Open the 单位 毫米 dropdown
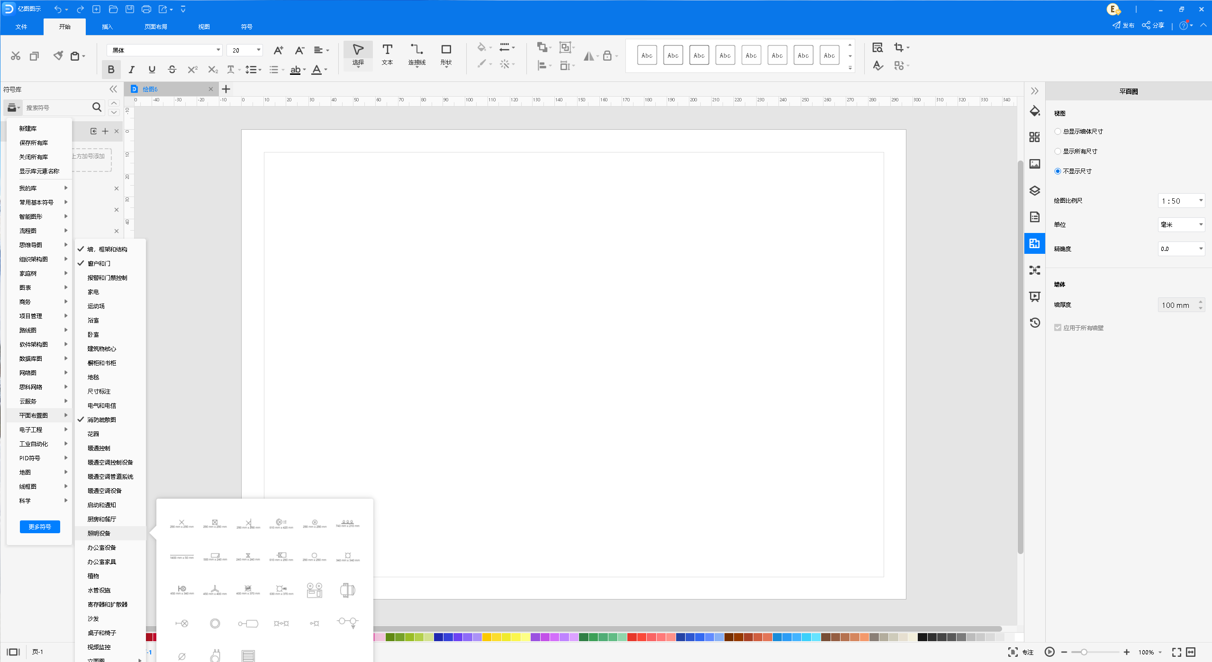 pyautogui.click(x=1181, y=224)
